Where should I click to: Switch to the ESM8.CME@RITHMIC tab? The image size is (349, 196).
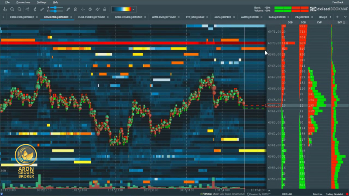click(22, 17)
